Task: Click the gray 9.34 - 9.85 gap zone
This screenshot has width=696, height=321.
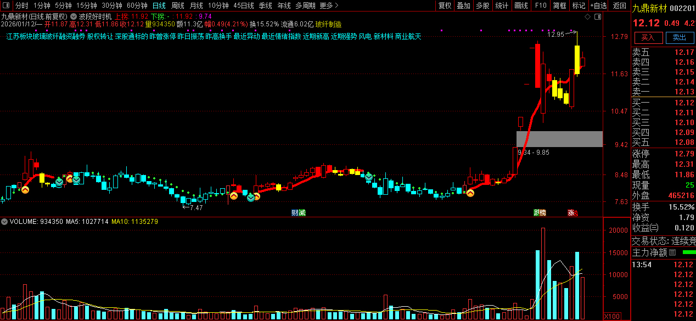Action: [x=559, y=139]
